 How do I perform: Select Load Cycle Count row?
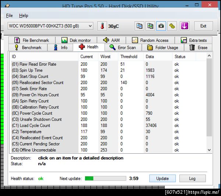[x=109, y=125]
